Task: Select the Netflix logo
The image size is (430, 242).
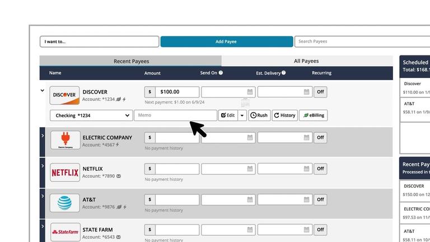Action: 65,173
